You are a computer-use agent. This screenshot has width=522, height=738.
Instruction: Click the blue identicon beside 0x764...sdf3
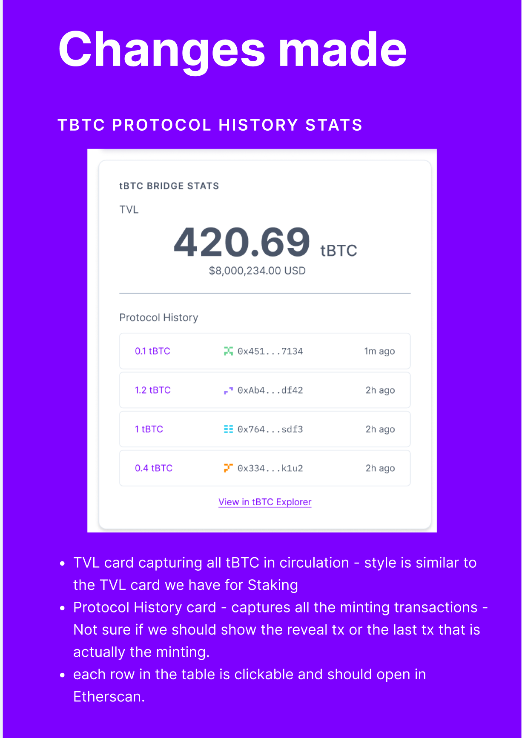click(228, 429)
